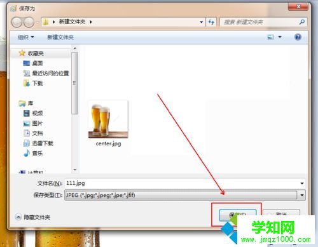The image size is (318, 247).
Task: Expand path arrow after 新建文件夹
Action: (91, 22)
